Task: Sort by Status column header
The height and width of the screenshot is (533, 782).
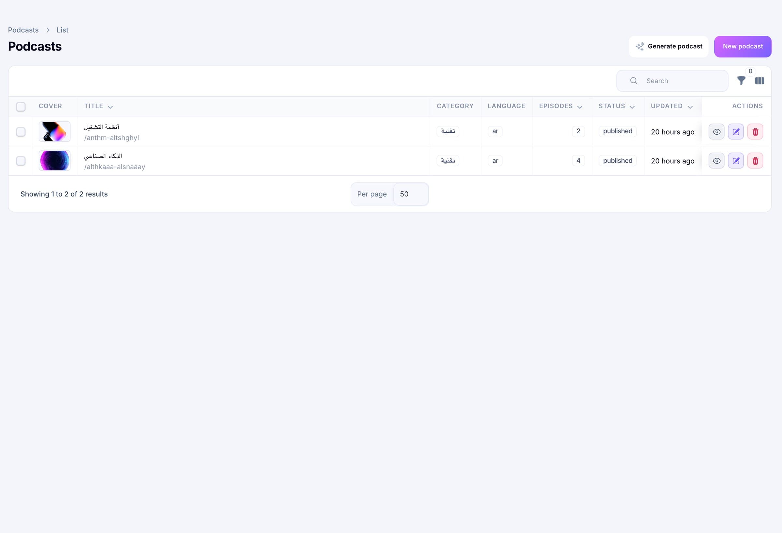Action: point(616,106)
